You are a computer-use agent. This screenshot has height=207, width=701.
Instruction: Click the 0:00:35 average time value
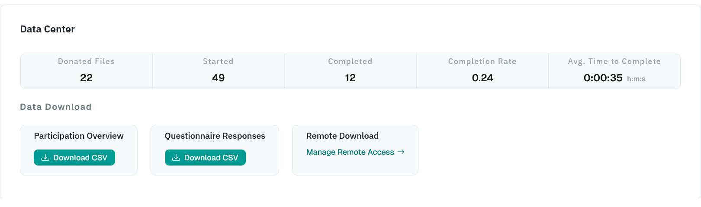coord(603,78)
